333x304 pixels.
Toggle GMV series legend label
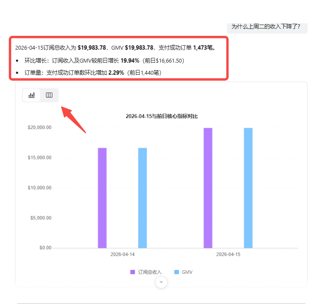click(187, 272)
